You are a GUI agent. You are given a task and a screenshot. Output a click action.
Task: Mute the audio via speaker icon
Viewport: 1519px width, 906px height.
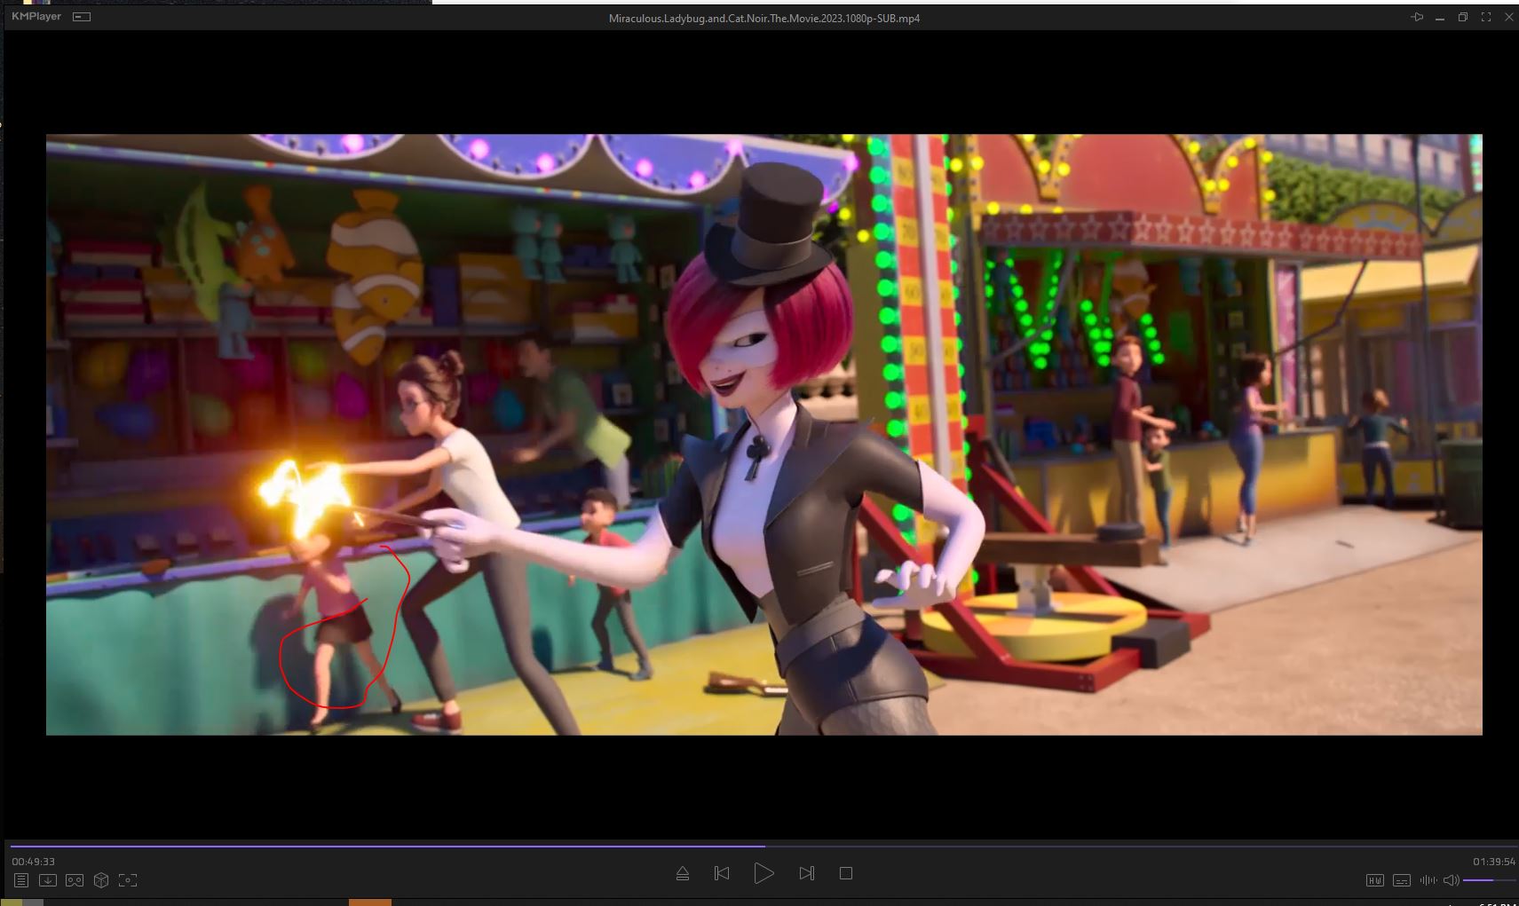pyautogui.click(x=1451, y=880)
